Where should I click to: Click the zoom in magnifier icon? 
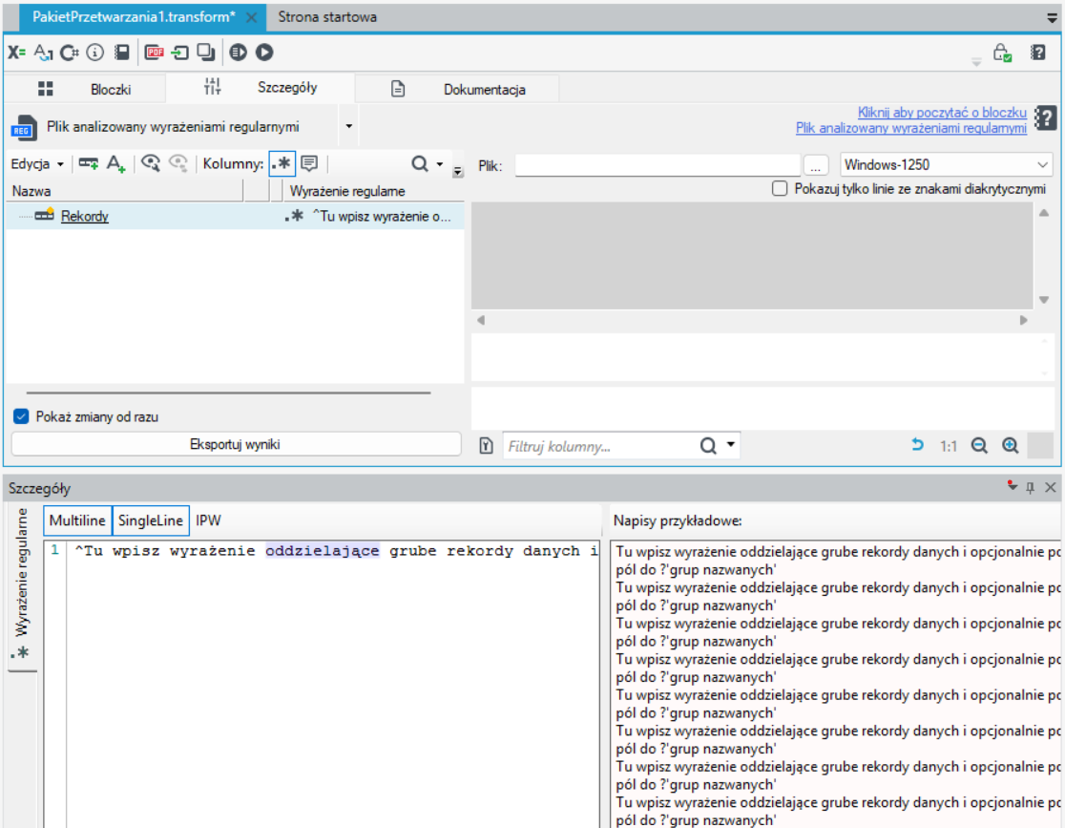click(1010, 446)
